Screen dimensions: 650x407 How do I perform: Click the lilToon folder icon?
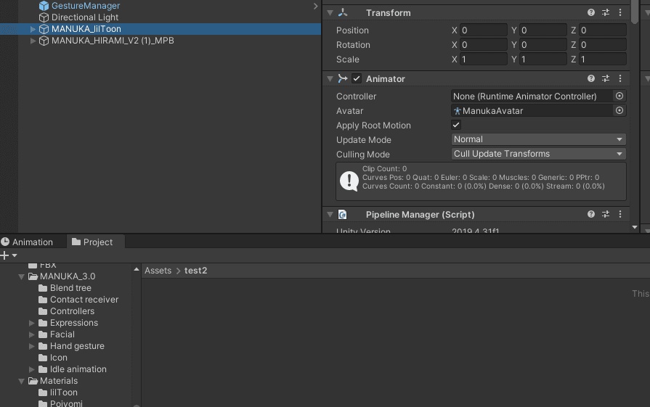[43, 392]
